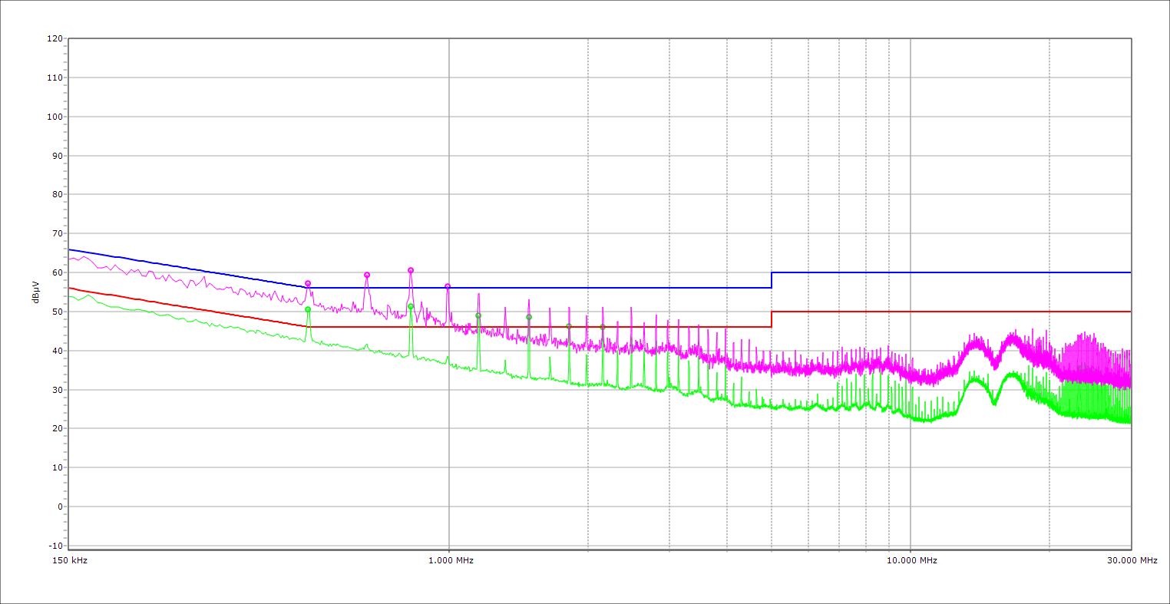Select the rightmost green peak marker
1170x604 pixels.
pyautogui.click(x=603, y=327)
